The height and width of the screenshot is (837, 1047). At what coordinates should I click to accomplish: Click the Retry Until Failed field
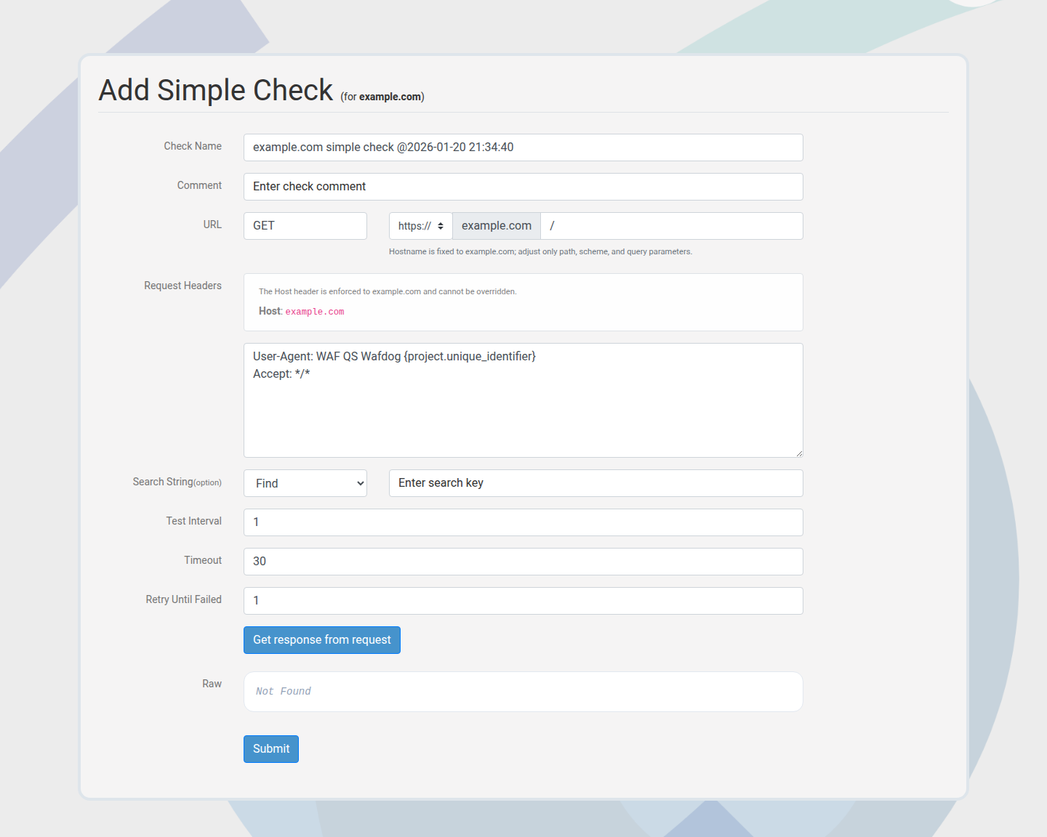(523, 600)
